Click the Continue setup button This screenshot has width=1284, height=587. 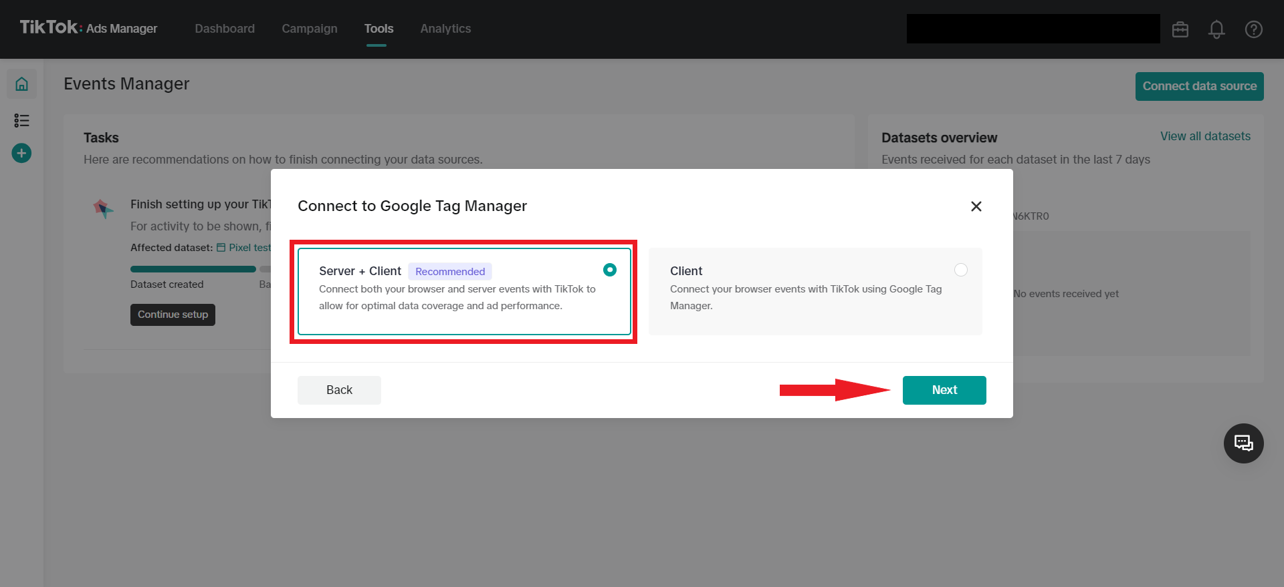tap(173, 315)
